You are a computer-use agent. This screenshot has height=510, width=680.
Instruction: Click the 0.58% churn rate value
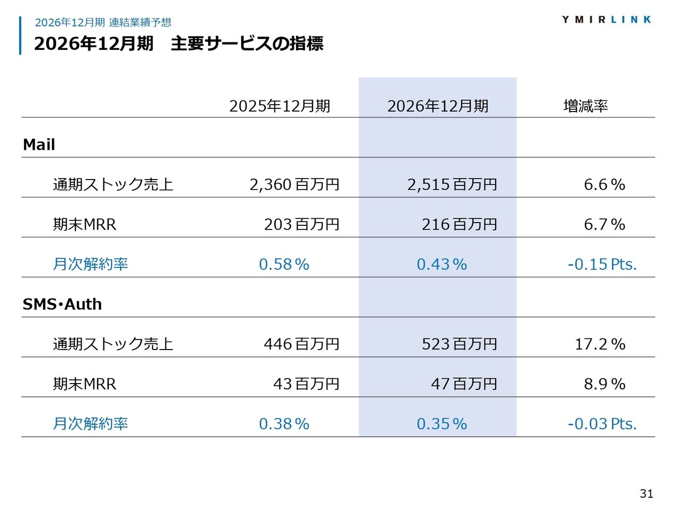click(284, 264)
